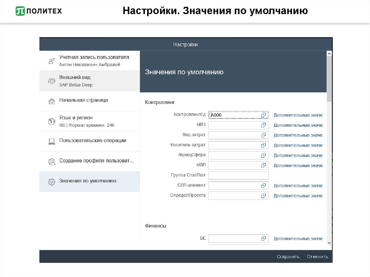This screenshot has width=370, height=277.
Task: Click the Группа СтатПкзт input field
Action: click(x=238, y=176)
